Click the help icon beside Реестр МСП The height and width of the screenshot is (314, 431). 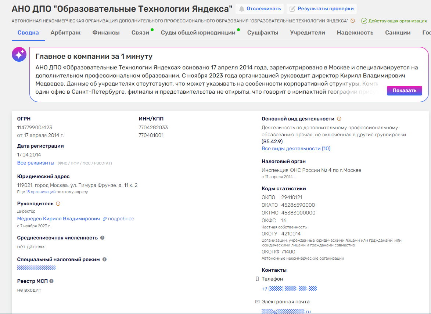[x=51, y=281]
